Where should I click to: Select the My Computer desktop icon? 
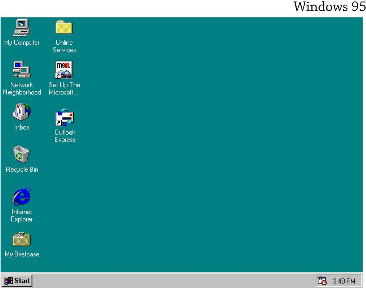21,27
